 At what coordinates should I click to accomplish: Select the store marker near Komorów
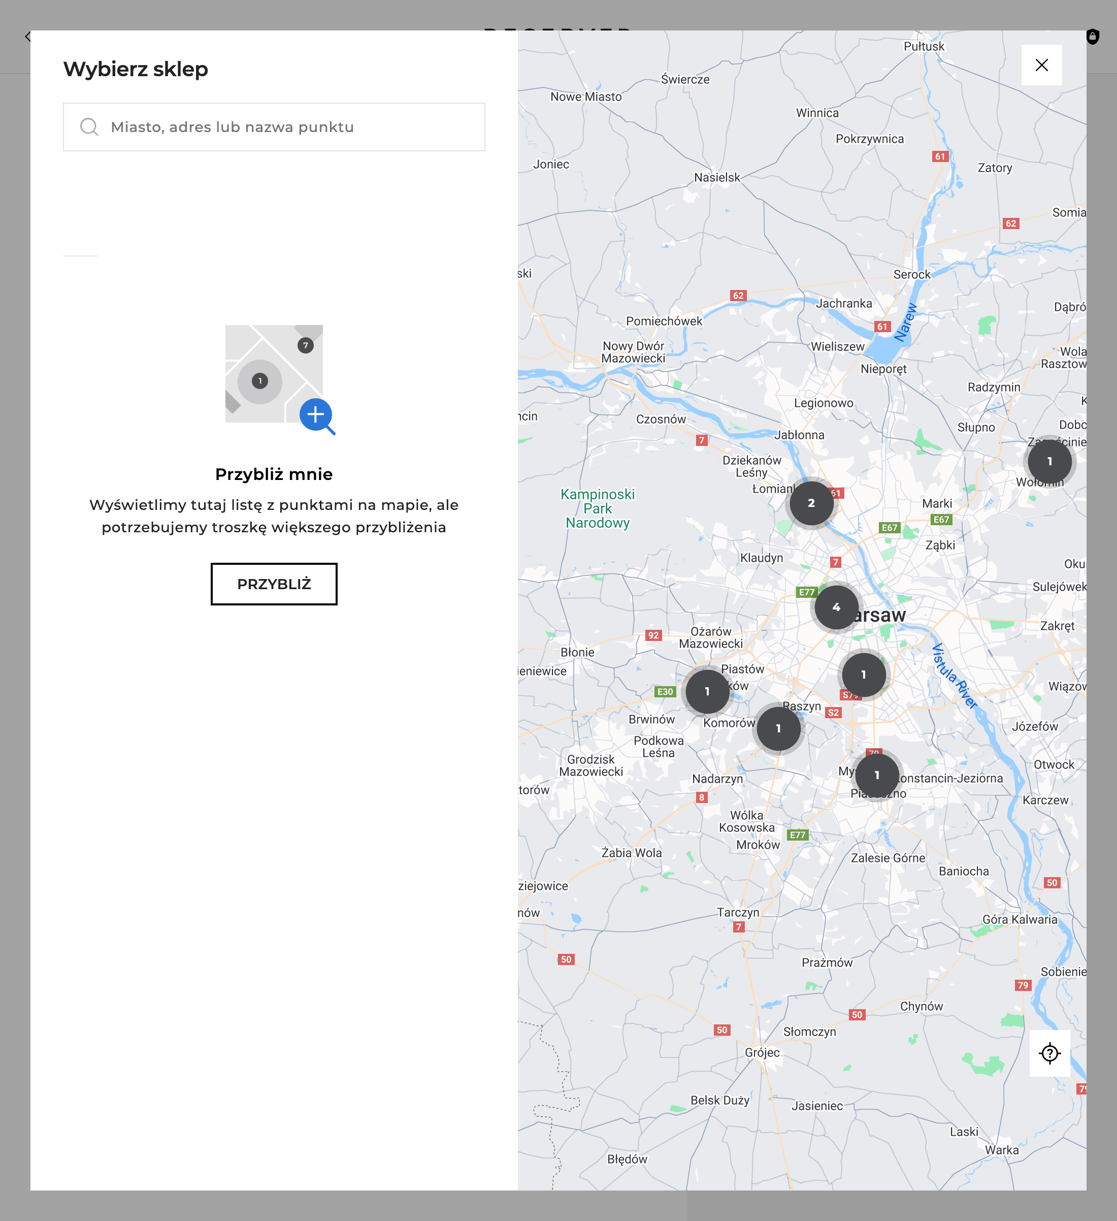coord(778,729)
